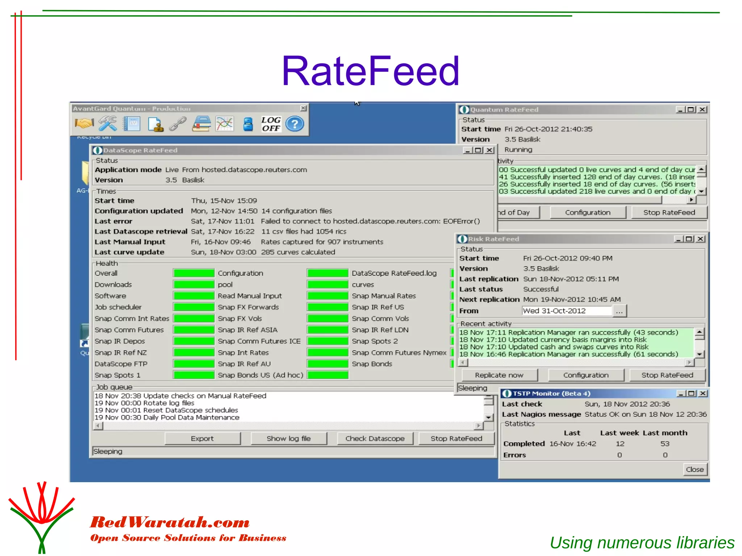This screenshot has width=742, height=556.
Task: Click the curves chart icon
Action: (225, 124)
